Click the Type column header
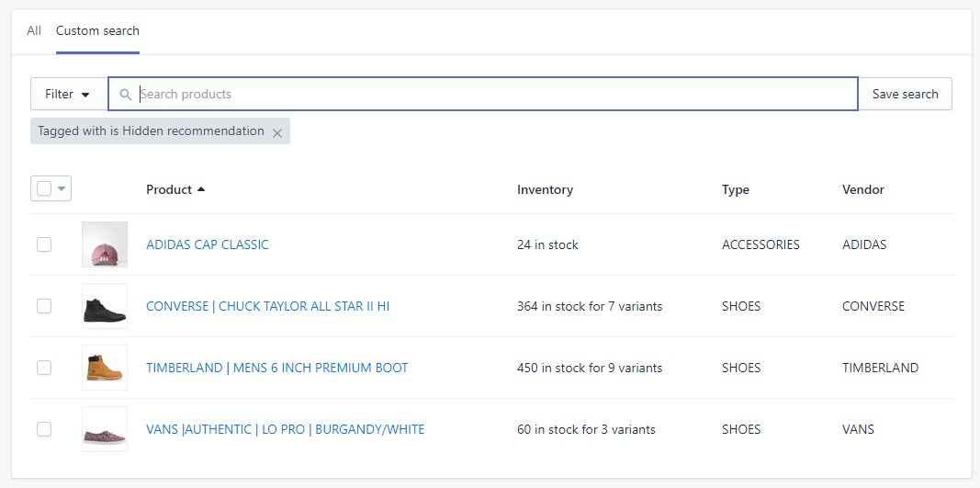980x488 pixels. click(736, 189)
